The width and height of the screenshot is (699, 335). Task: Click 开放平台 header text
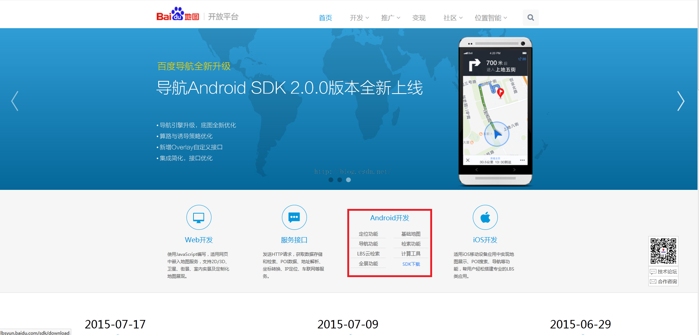(x=223, y=16)
